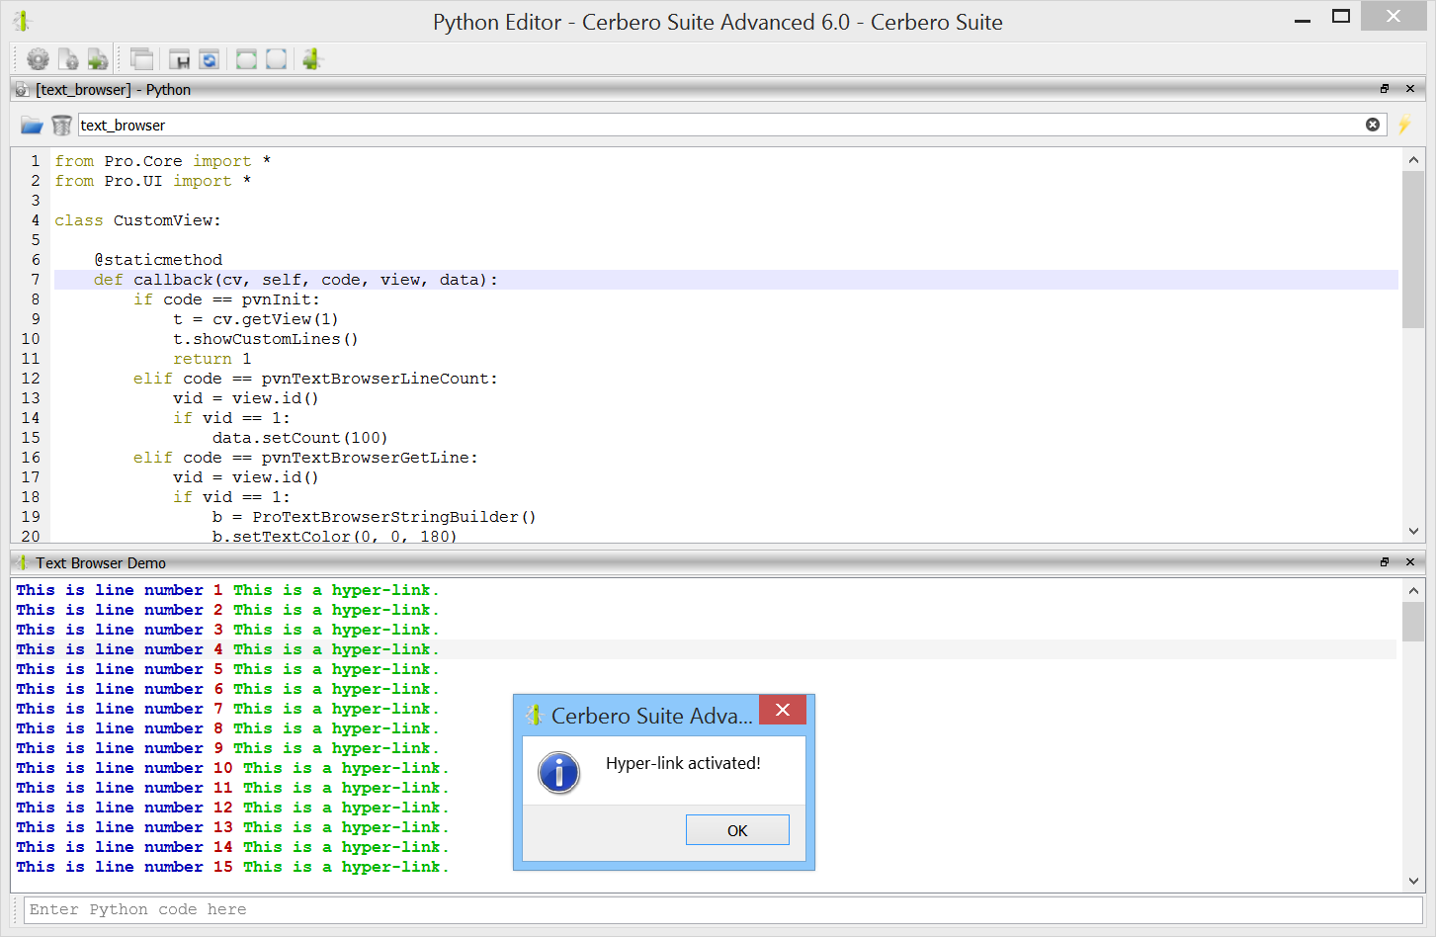Image resolution: width=1436 pixels, height=937 pixels.
Task: Click the blue-cornered view toolbar icon
Action: (x=277, y=59)
